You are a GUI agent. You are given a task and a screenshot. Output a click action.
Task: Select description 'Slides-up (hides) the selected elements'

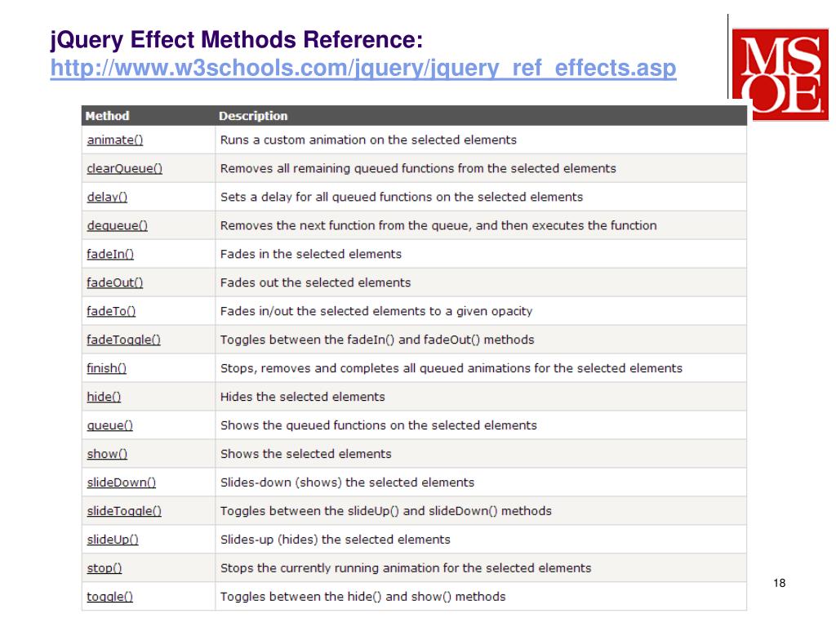pyautogui.click(x=335, y=540)
